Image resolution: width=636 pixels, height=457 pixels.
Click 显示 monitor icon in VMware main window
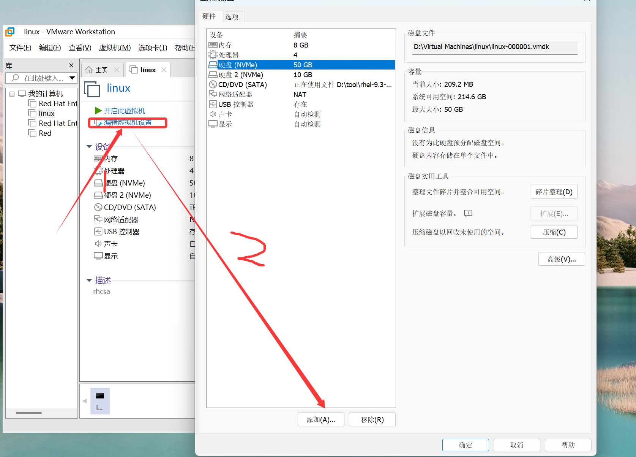point(98,256)
